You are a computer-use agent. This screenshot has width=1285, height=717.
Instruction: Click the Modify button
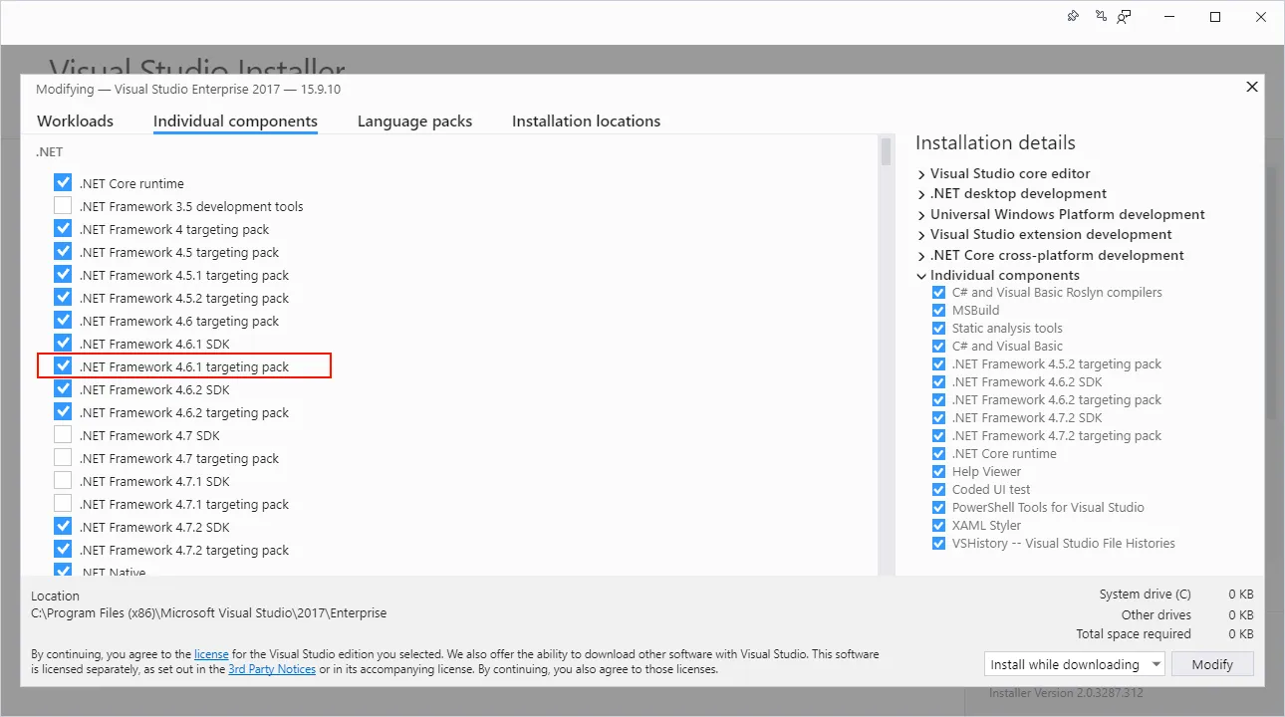pyautogui.click(x=1212, y=663)
